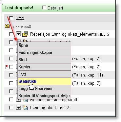Image resolution: width=121 pixels, height=122 pixels.
Task: Click the test icon beside Lønn og skatt - del 2
Action: (x=25, y=108)
